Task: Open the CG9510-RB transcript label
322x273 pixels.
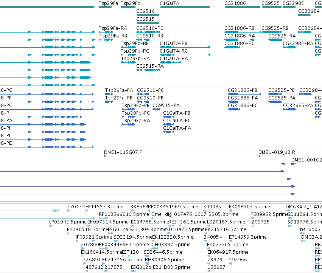Action: tap(150, 36)
